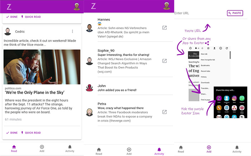
Task: Click the Instagram icon in the share sheet
Action: point(234,98)
